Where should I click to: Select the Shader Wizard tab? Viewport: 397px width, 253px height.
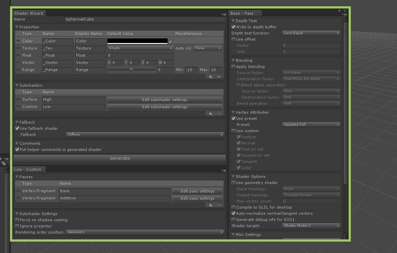[x=29, y=13]
